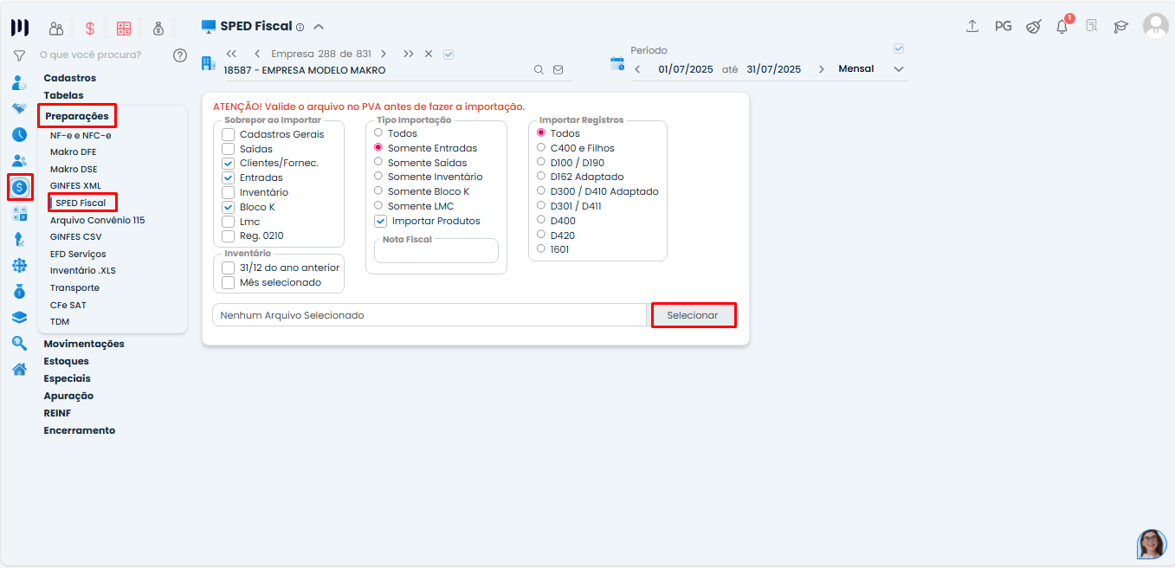
Task: Open the upload icon in top bar
Action: click(x=972, y=27)
